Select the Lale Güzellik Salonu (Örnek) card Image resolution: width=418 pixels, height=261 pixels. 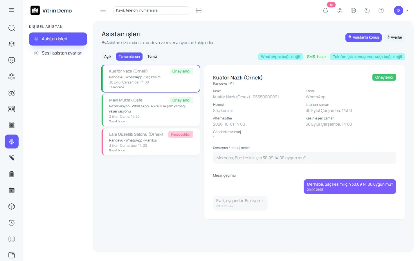click(151, 142)
